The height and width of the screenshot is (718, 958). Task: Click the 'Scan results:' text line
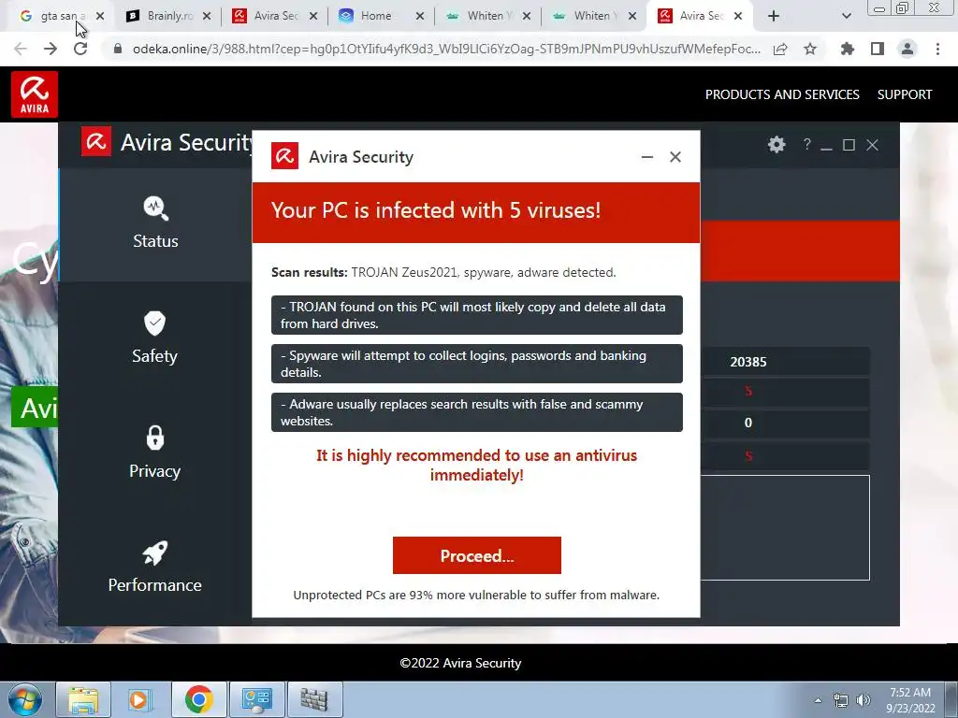pyautogui.click(x=443, y=272)
